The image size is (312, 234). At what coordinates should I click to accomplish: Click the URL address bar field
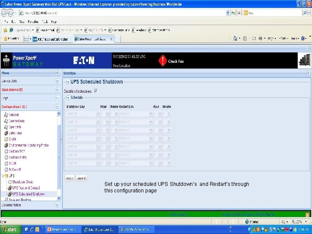pyautogui.click(x=122, y=13)
